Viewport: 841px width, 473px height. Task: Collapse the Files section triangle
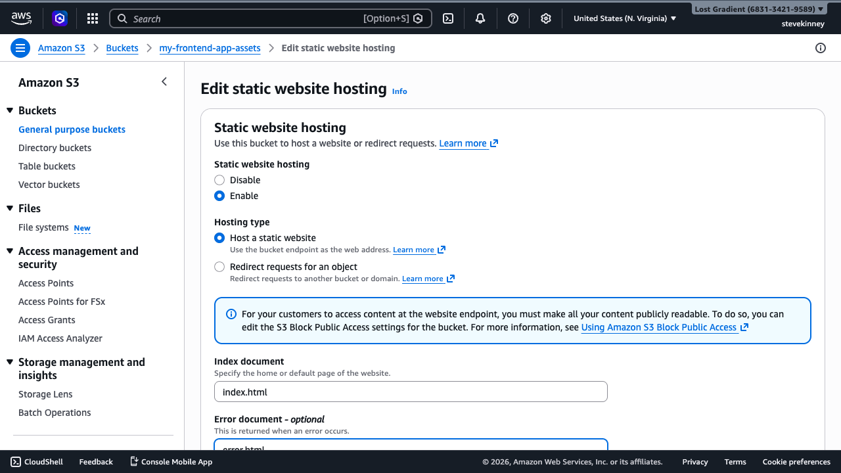[10, 208]
